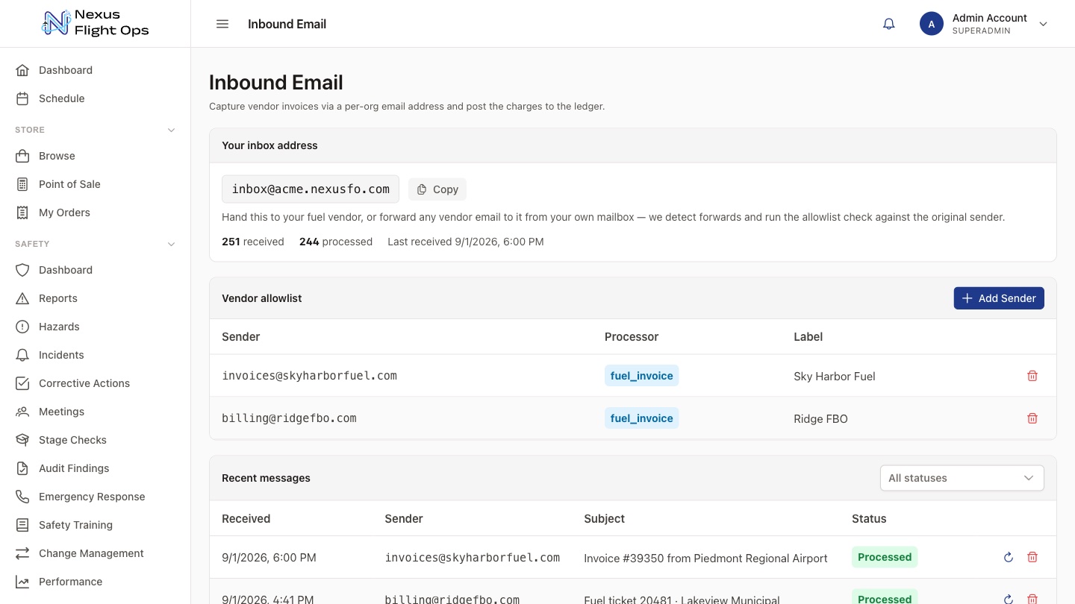Click the Point of Sale calculator icon
The height and width of the screenshot is (604, 1075).
[22, 184]
